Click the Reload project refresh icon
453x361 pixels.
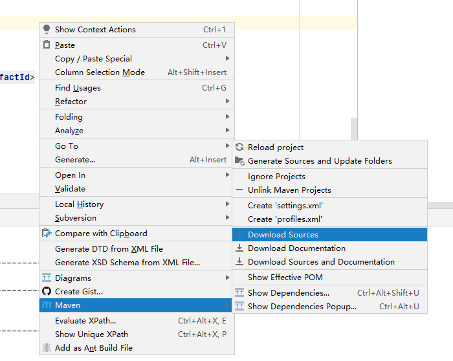239,148
